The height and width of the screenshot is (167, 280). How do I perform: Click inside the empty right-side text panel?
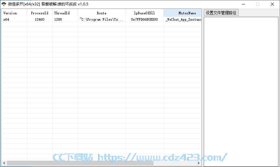[241, 92]
